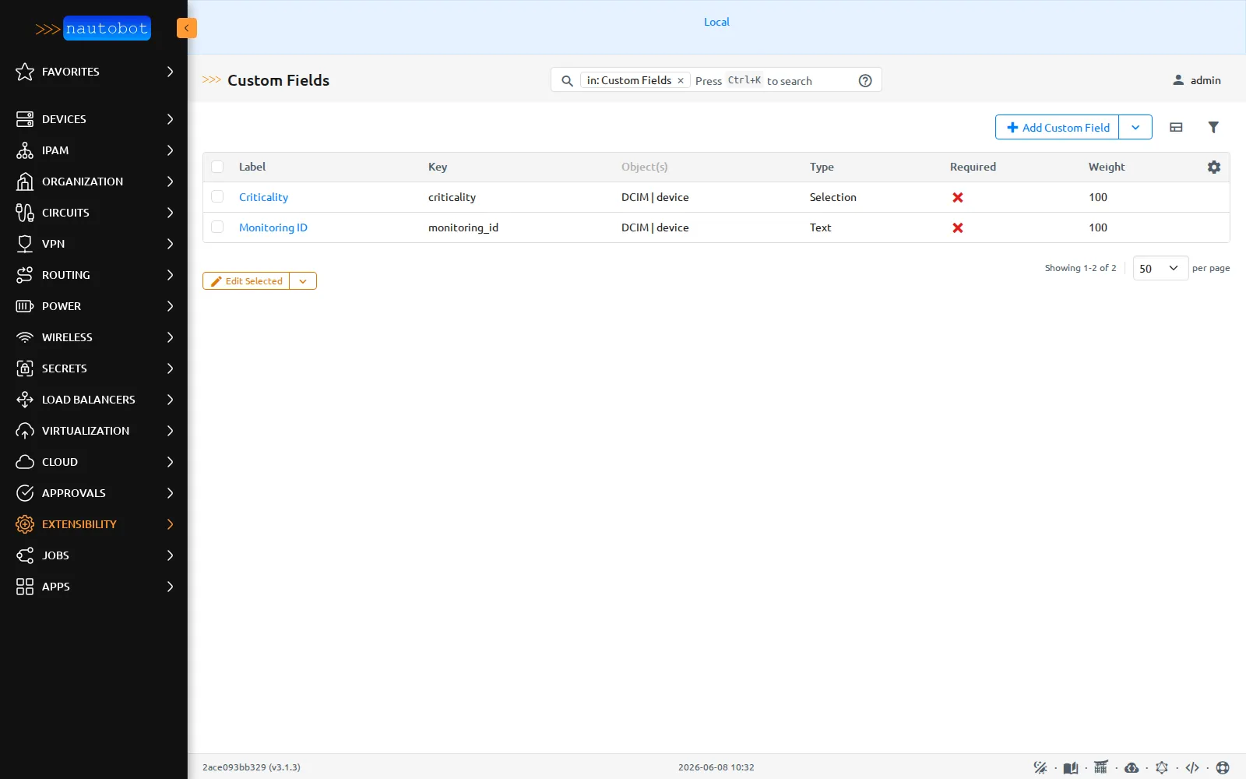
Task: Open table column configuration gear
Action: pyautogui.click(x=1214, y=167)
